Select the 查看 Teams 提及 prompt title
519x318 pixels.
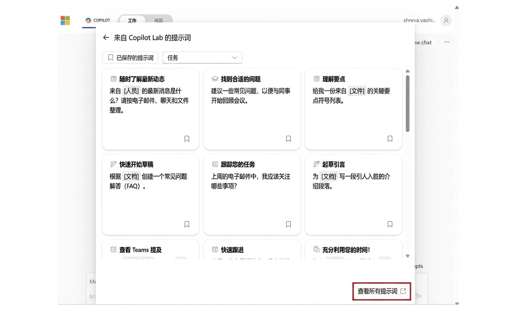tap(140, 250)
